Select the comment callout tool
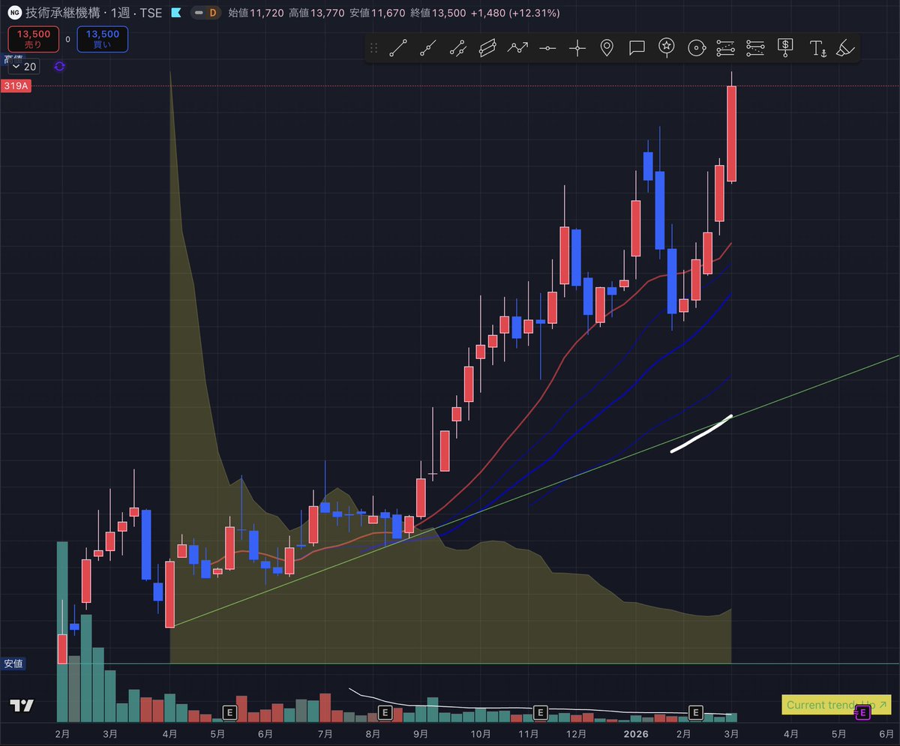900x746 pixels. [637, 49]
